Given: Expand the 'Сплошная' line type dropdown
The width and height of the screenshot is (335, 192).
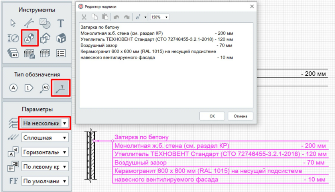Looking at the screenshot, I should click(45, 138).
